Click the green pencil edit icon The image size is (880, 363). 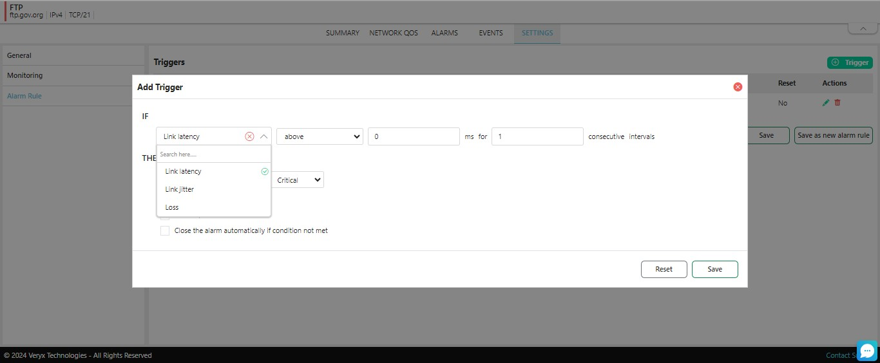(826, 103)
